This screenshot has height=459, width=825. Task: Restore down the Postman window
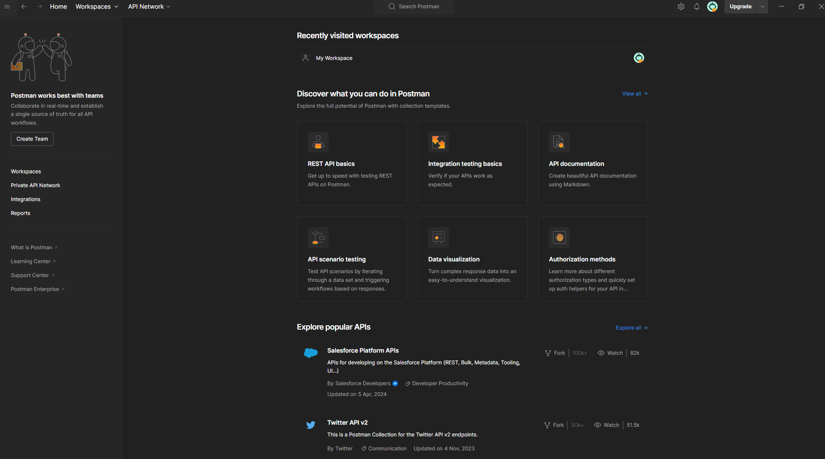[x=802, y=7]
